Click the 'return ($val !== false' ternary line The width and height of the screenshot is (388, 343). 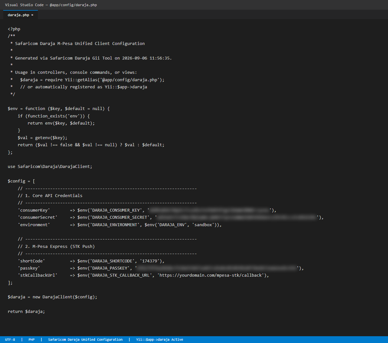coord(91,145)
